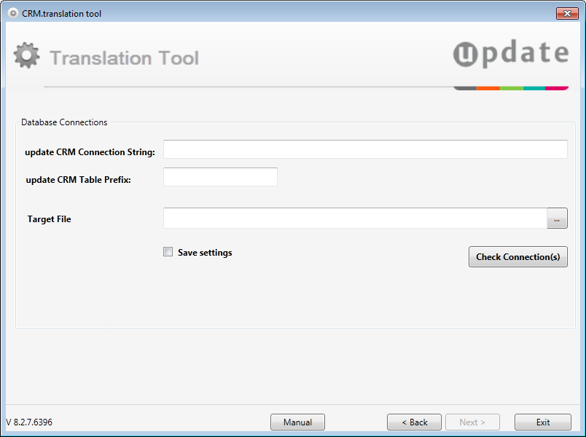Focus the update CRM Connection String field
Image resolution: width=586 pixels, height=437 pixels.
[x=365, y=149]
